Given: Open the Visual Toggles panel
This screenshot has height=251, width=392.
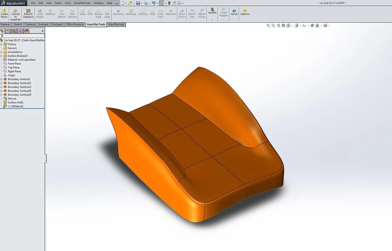Looking at the screenshot, I should pos(223,13).
